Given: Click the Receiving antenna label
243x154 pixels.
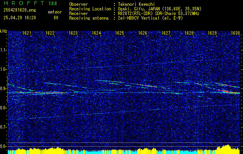Looking at the screenshot, I should click(89, 18).
